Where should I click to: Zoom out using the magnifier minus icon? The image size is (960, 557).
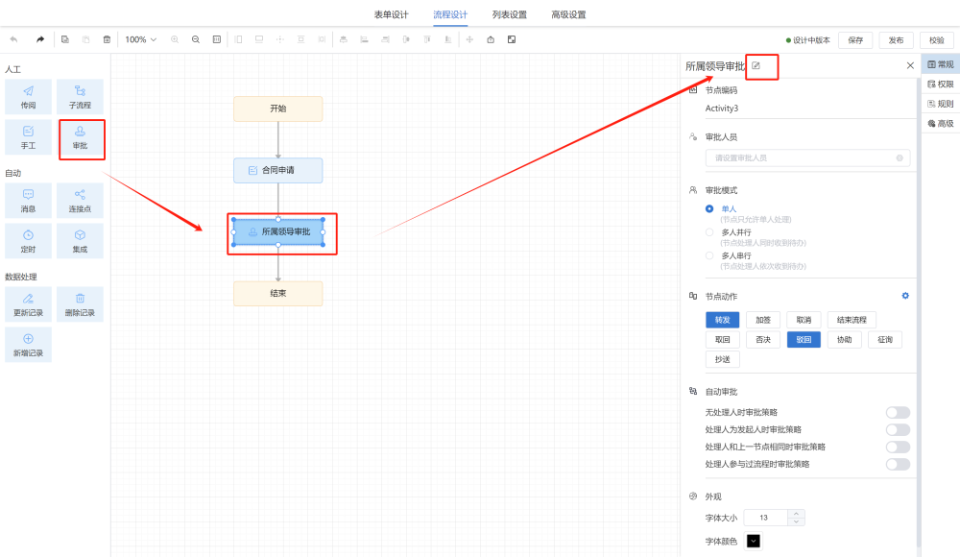[x=196, y=39]
